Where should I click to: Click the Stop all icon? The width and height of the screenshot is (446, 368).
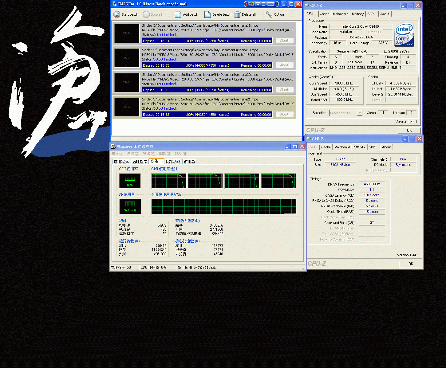(146, 14)
